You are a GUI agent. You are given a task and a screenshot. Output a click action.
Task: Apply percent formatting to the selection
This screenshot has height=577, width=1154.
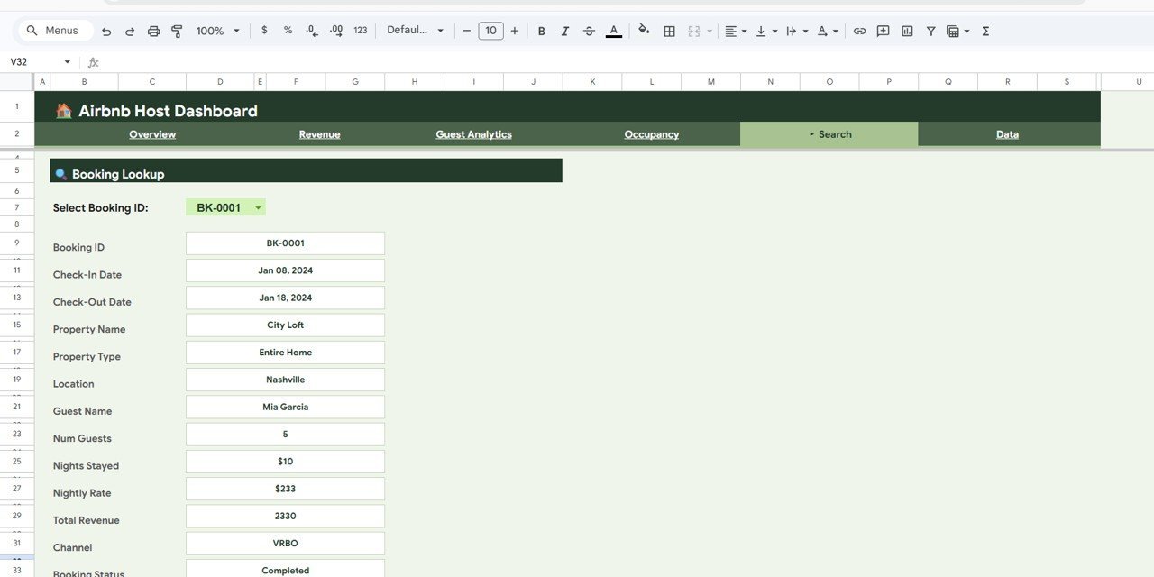(x=287, y=30)
